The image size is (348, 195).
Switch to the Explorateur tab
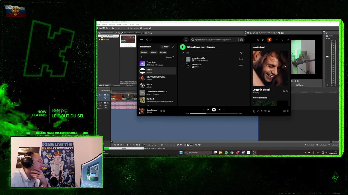117,85
